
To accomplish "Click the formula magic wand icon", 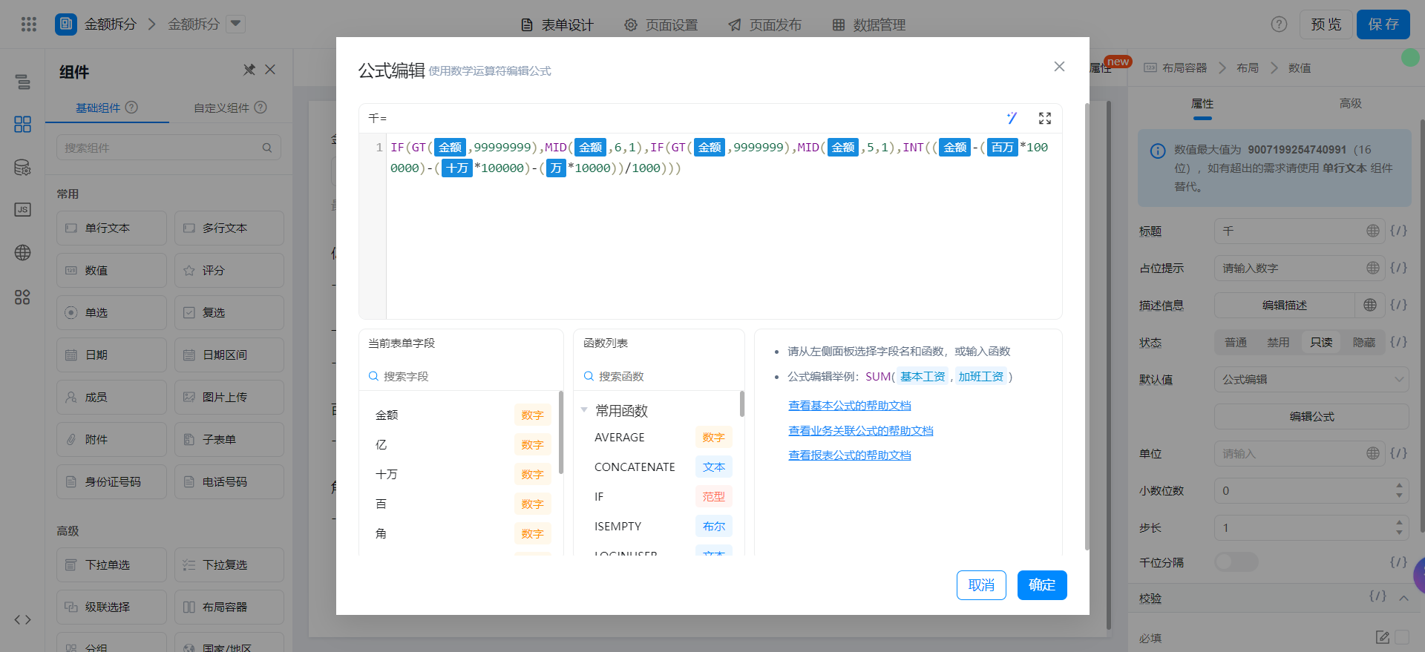I will click(x=1012, y=118).
